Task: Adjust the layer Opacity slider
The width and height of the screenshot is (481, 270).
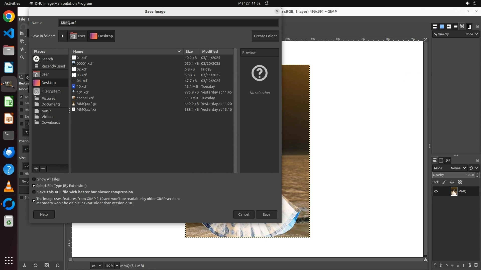Action: 453,175
